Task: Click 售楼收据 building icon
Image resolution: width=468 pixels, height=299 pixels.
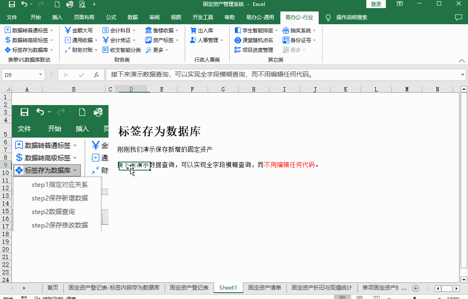Action: coord(148,30)
